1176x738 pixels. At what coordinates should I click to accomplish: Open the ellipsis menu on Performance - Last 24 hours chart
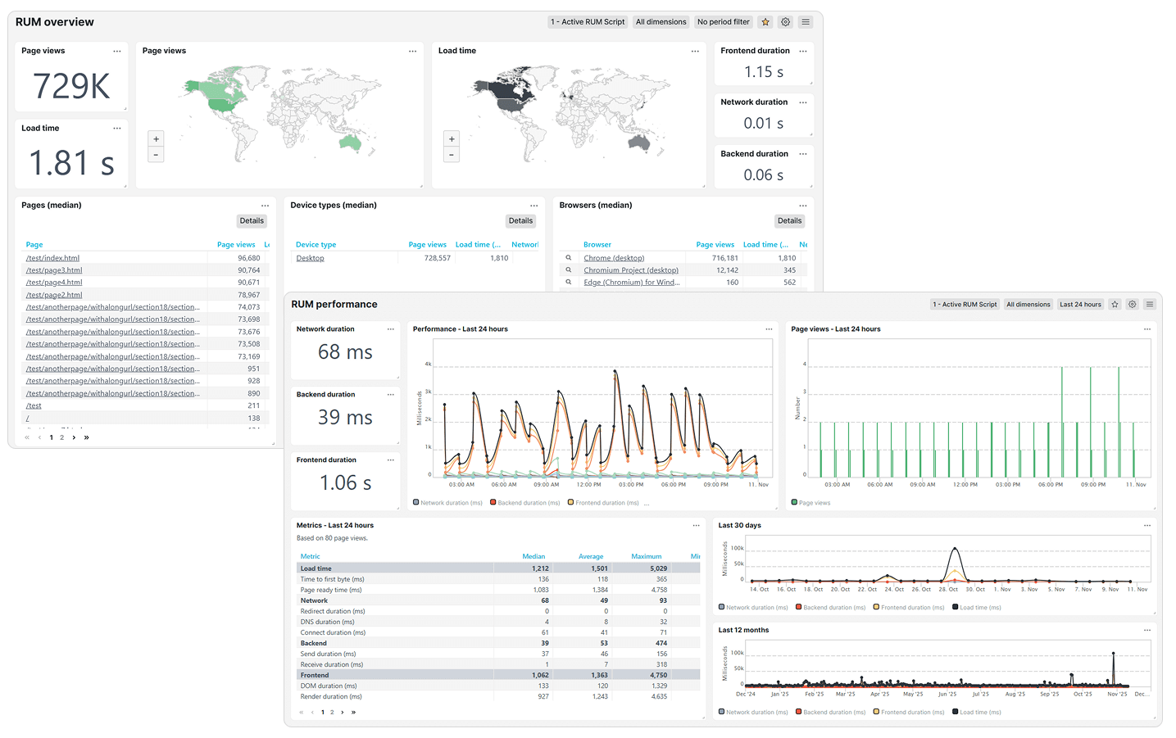click(x=769, y=328)
